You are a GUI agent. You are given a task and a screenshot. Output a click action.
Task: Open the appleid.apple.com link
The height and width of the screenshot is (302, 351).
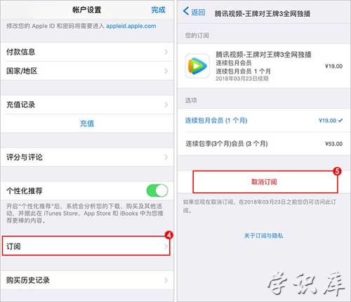(131, 26)
